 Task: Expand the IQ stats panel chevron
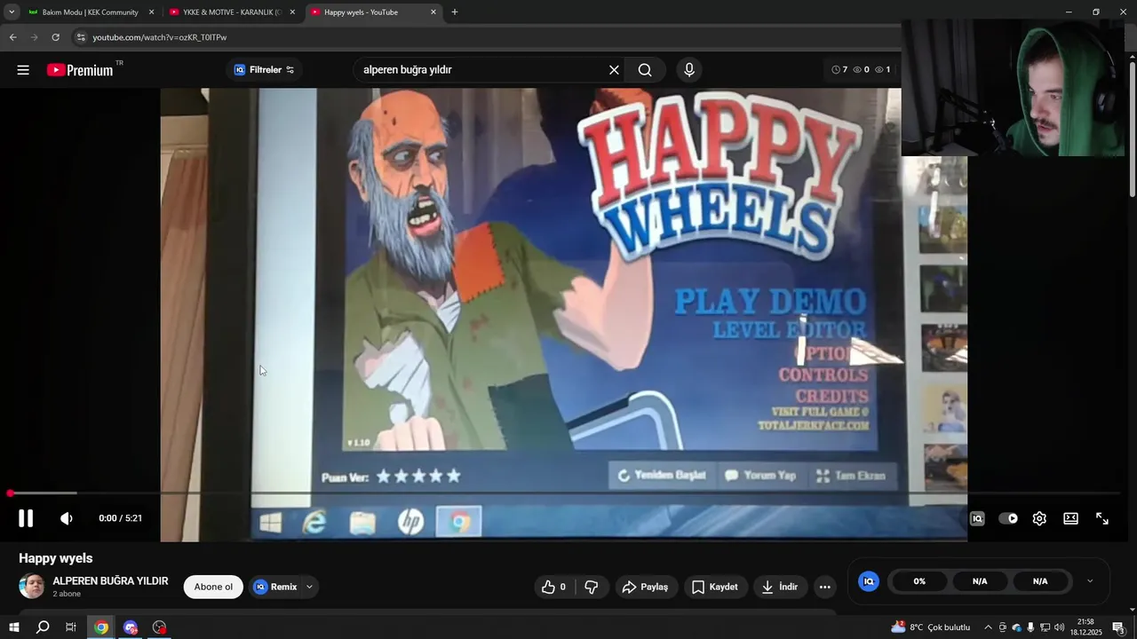(1090, 581)
